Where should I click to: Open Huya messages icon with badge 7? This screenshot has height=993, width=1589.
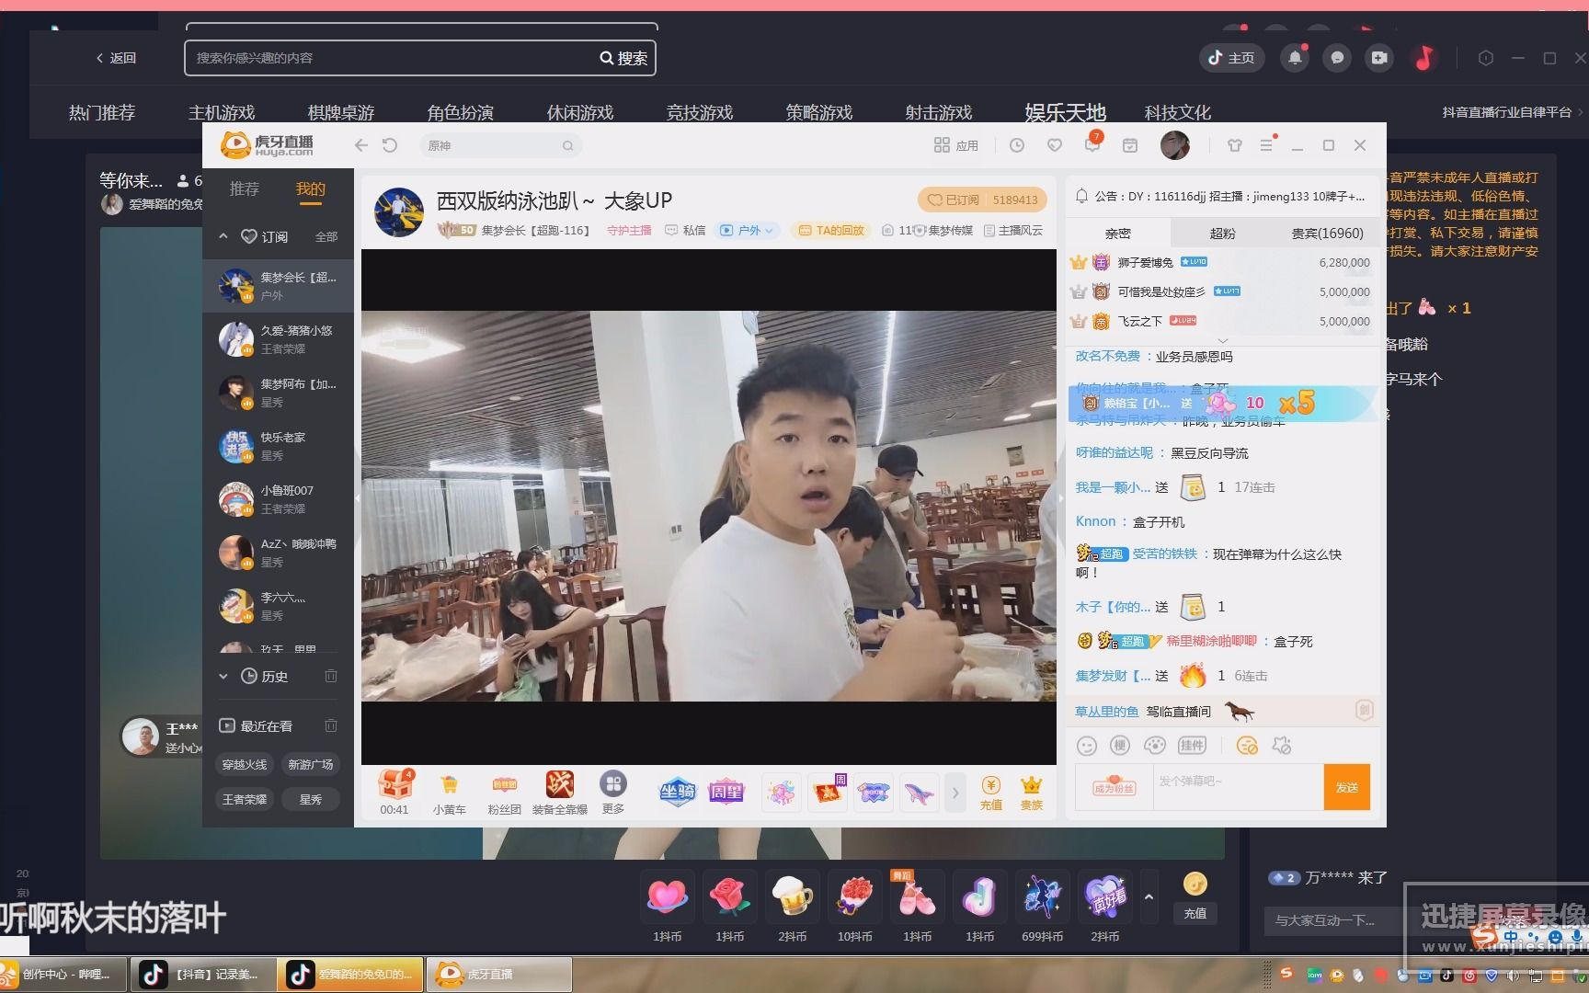[x=1092, y=144]
